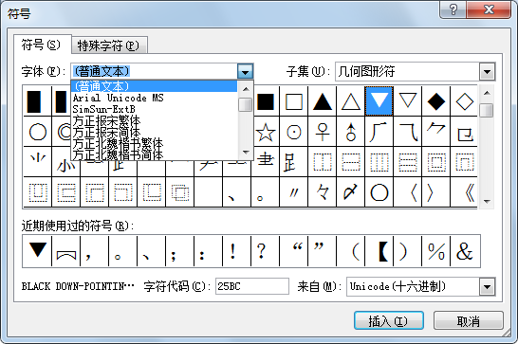The height and width of the screenshot is (344, 518).
Task: Choose the female sign symbol
Action: coord(323,132)
